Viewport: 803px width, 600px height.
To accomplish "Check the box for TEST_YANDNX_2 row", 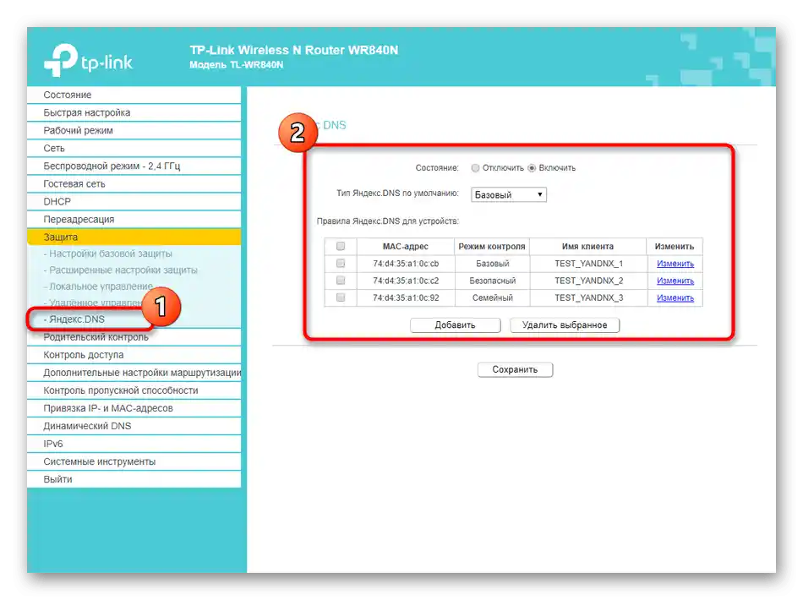I will pyautogui.click(x=341, y=281).
